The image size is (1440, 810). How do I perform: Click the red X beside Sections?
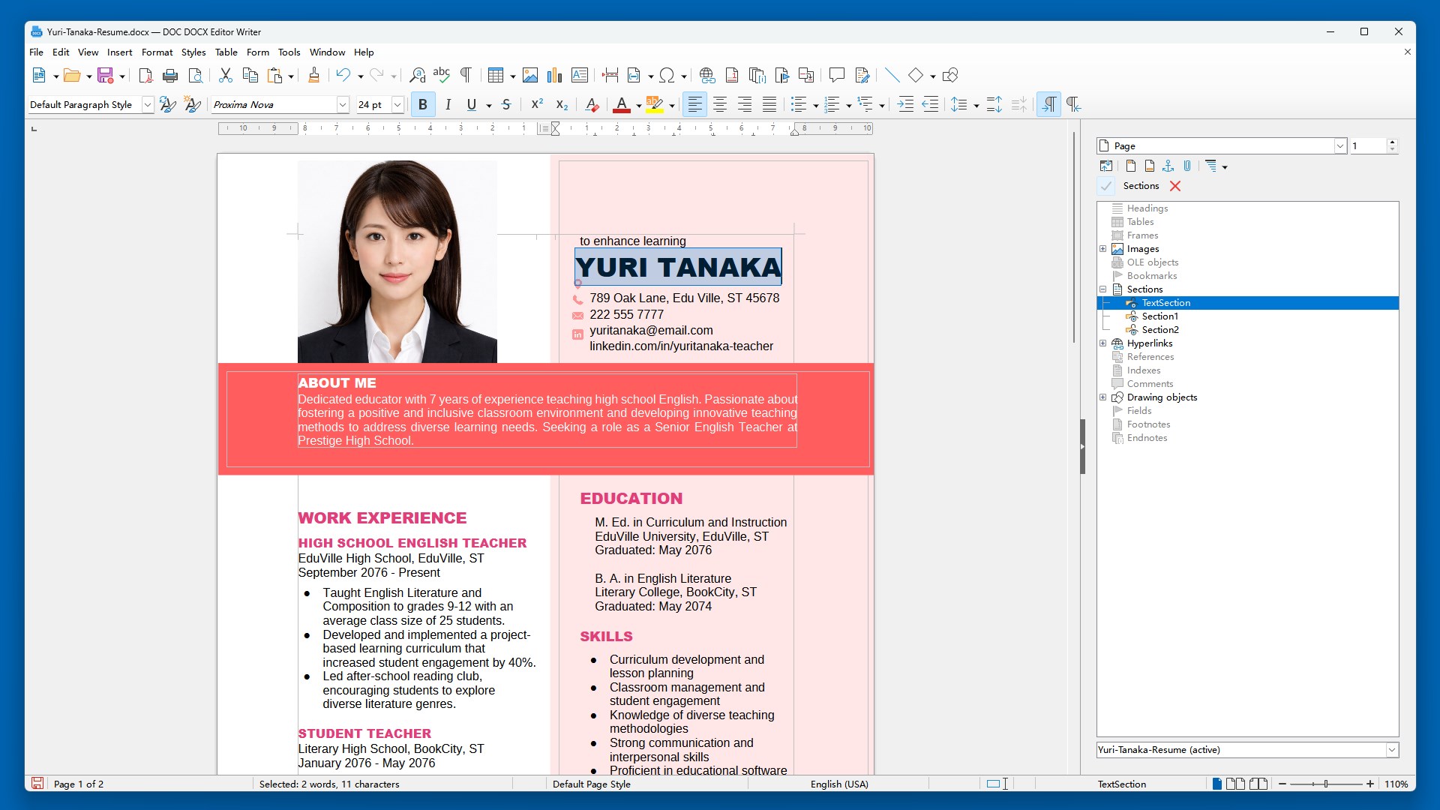[x=1175, y=186]
